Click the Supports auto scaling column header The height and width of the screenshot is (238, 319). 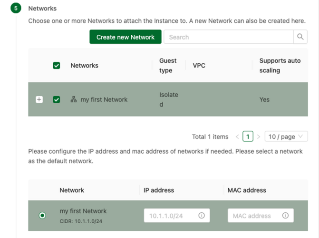coord(280,65)
